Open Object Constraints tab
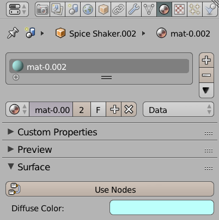The width and height of the screenshot is (219, 220). click(118, 9)
